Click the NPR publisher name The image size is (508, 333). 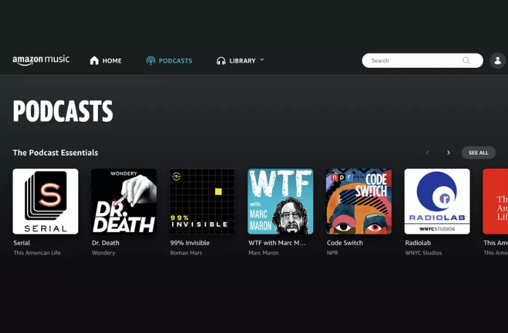[x=332, y=253]
